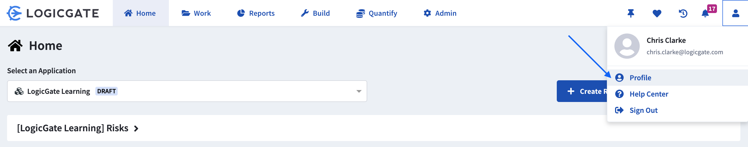
Task: Click the LogicGate logo
Action: click(53, 13)
